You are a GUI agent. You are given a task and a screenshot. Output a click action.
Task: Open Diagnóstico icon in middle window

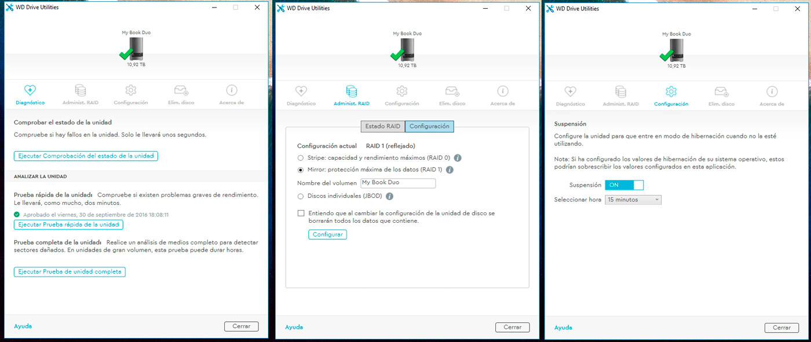(x=301, y=91)
